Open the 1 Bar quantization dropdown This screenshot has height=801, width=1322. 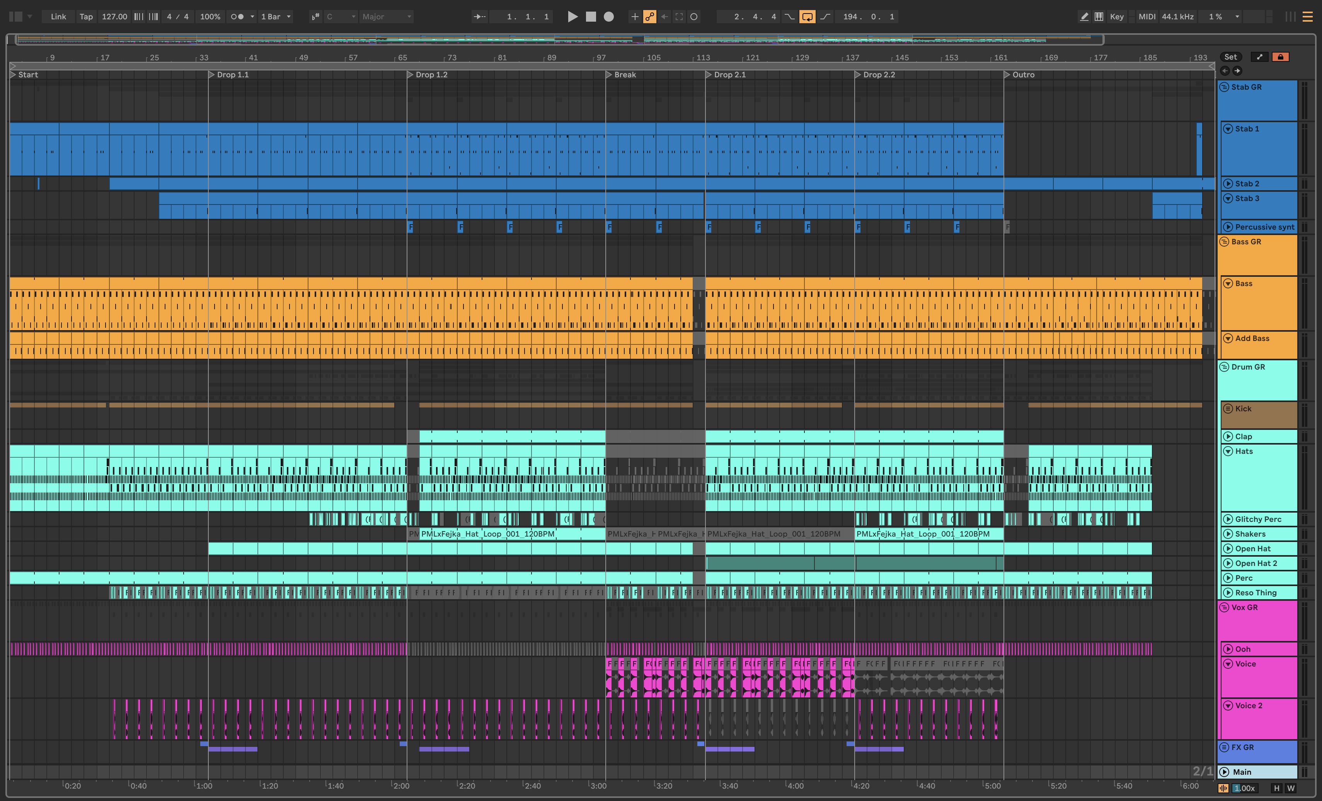point(276,17)
